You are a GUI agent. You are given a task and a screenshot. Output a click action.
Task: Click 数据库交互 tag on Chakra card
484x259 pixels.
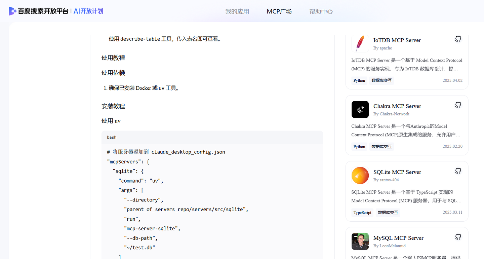point(381,147)
